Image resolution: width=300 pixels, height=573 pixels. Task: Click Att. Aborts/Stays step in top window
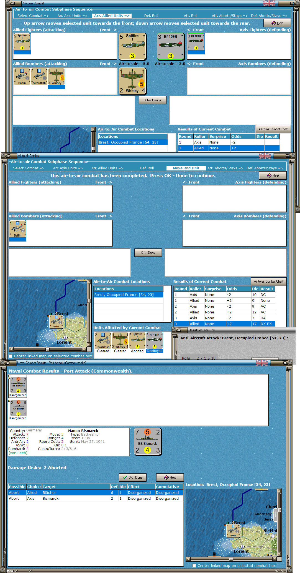coord(230,16)
